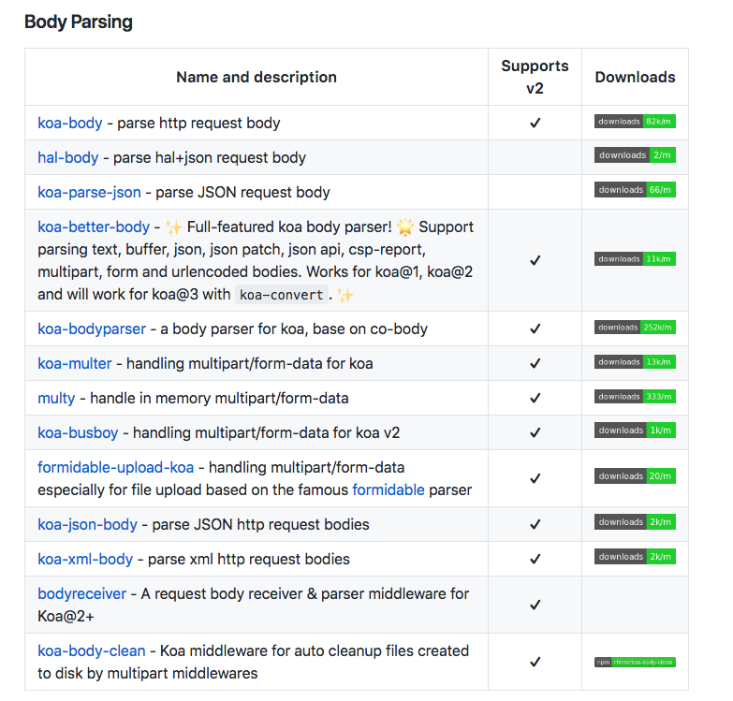Click the sparkles emoji after koa-convert
The width and height of the screenshot is (733, 701).
coord(345,296)
